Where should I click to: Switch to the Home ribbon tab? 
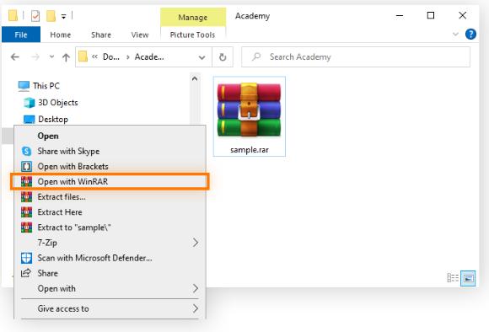[61, 35]
